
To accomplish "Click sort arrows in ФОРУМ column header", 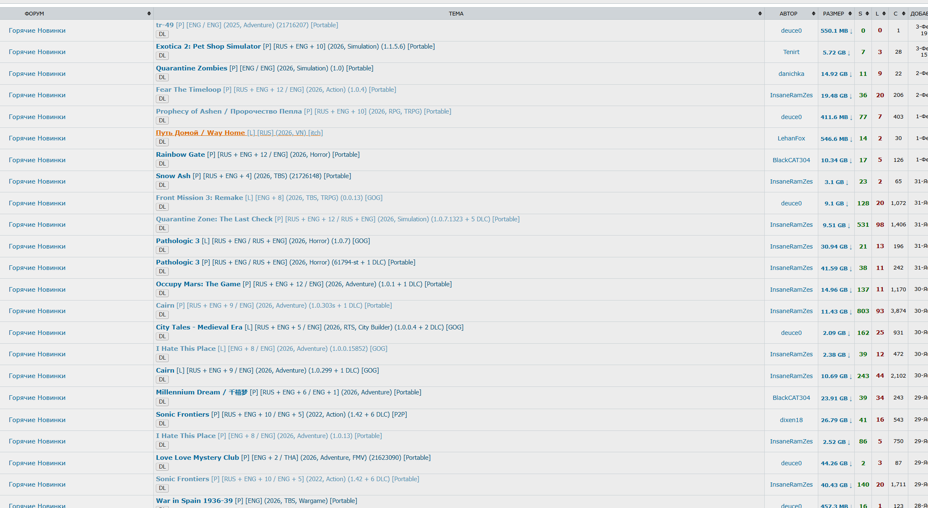I will 149,14.
